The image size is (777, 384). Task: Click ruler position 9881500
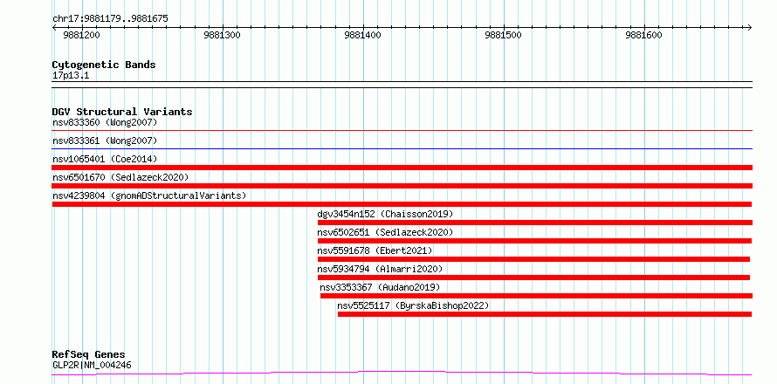click(x=504, y=35)
